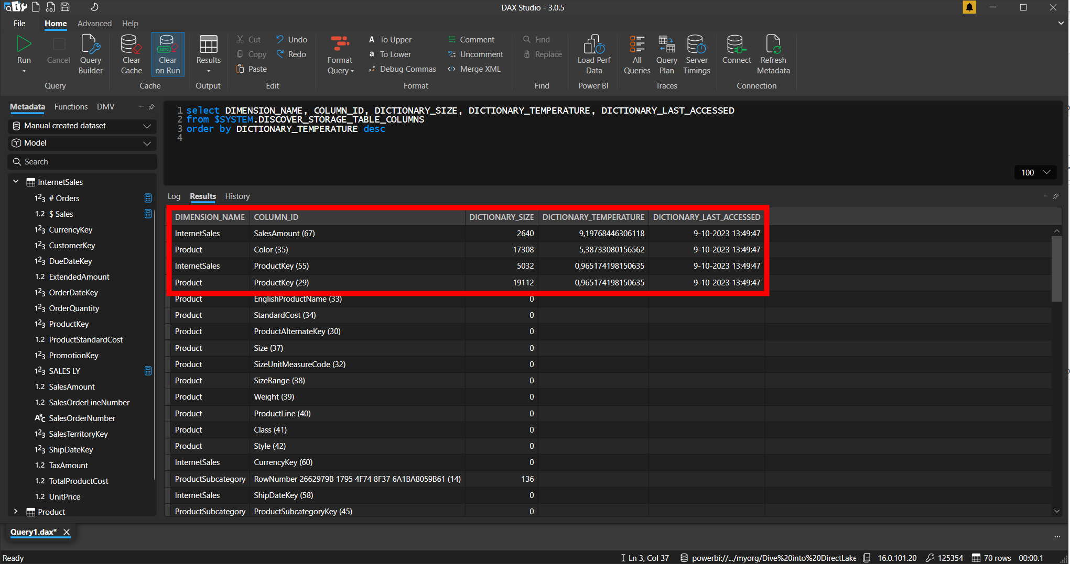This screenshot has height=564, width=1070.
Task: Switch to the History tab
Action: coord(237,196)
